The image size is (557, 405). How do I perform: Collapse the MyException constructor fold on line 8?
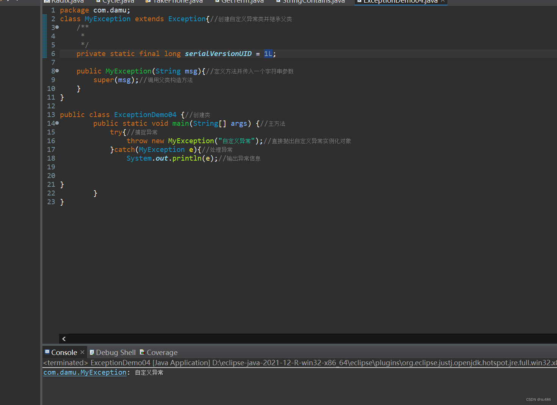tap(57, 71)
